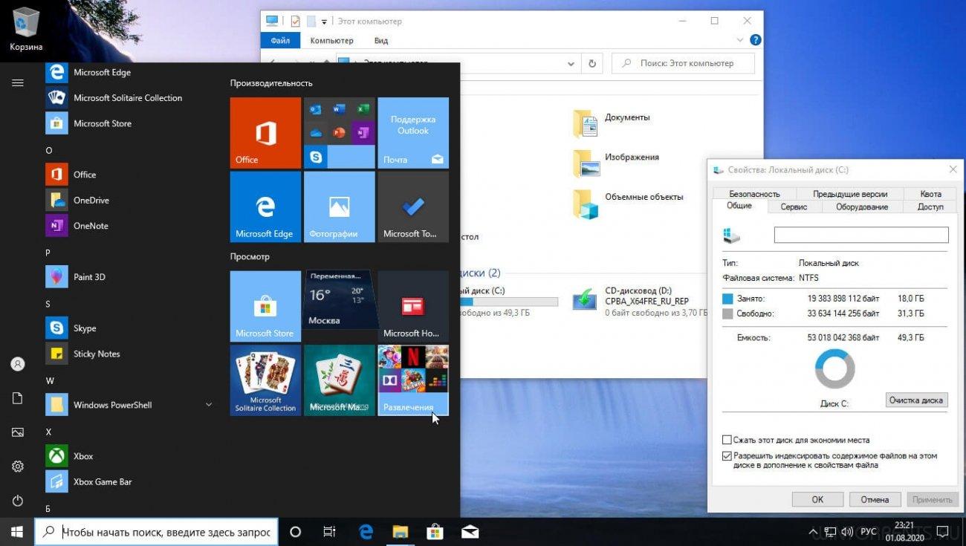Screen dimensions: 966x546
Task: Switch to the Вид ribbon tab
Action: click(x=381, y=40)
